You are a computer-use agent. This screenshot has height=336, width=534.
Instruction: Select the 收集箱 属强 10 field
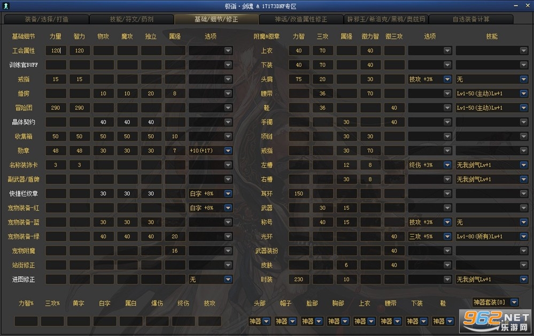(175, 137)
